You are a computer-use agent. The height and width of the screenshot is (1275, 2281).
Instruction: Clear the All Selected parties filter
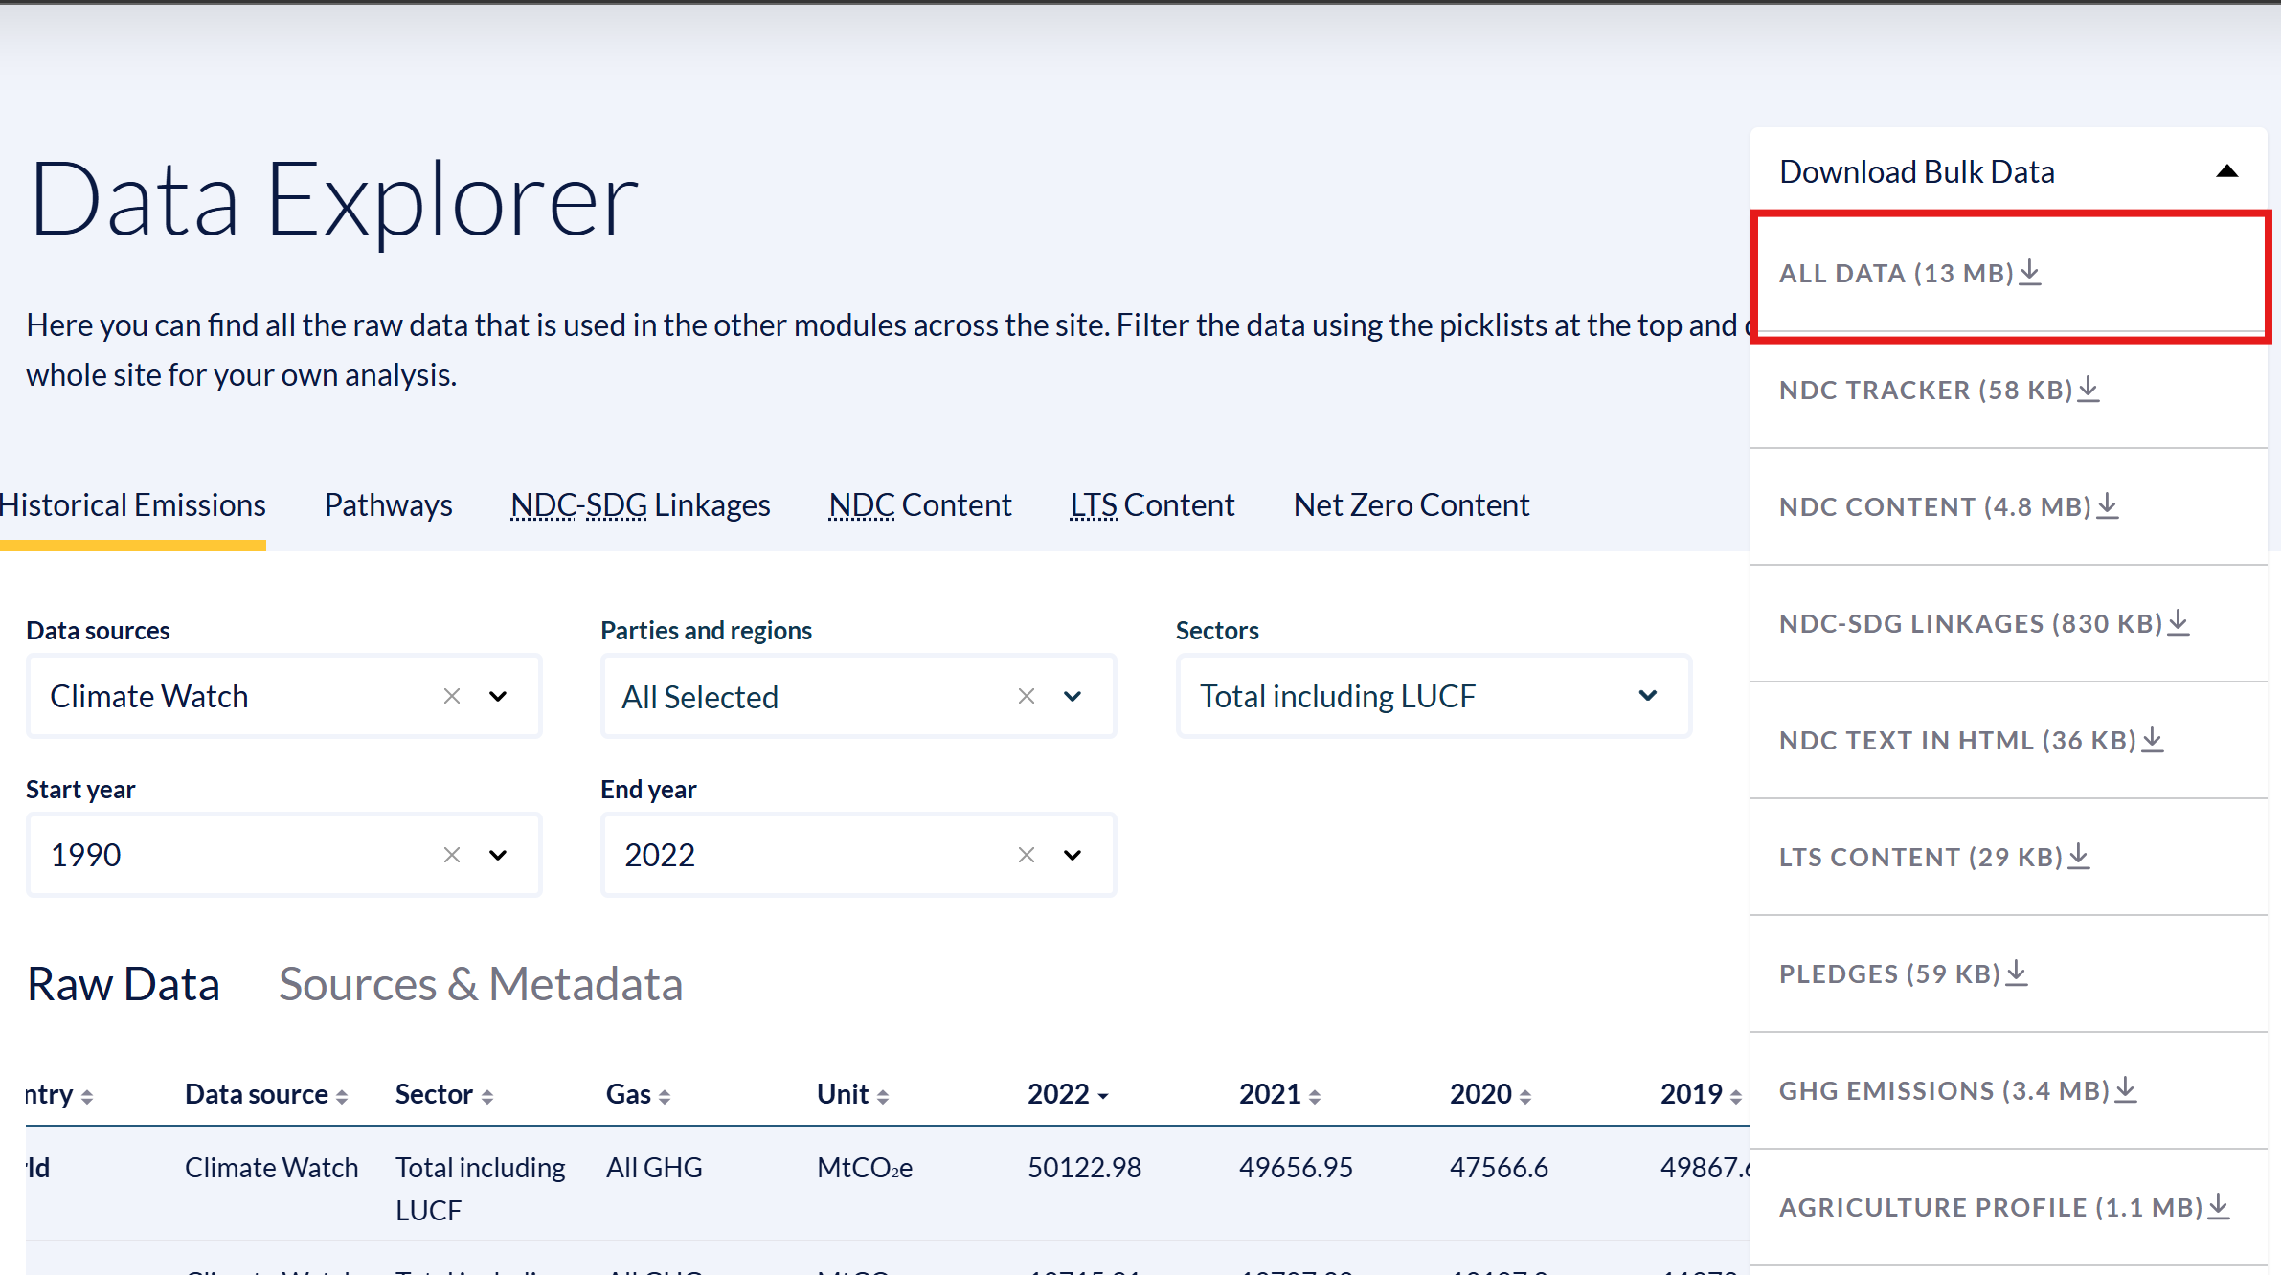pos(1027,696)
